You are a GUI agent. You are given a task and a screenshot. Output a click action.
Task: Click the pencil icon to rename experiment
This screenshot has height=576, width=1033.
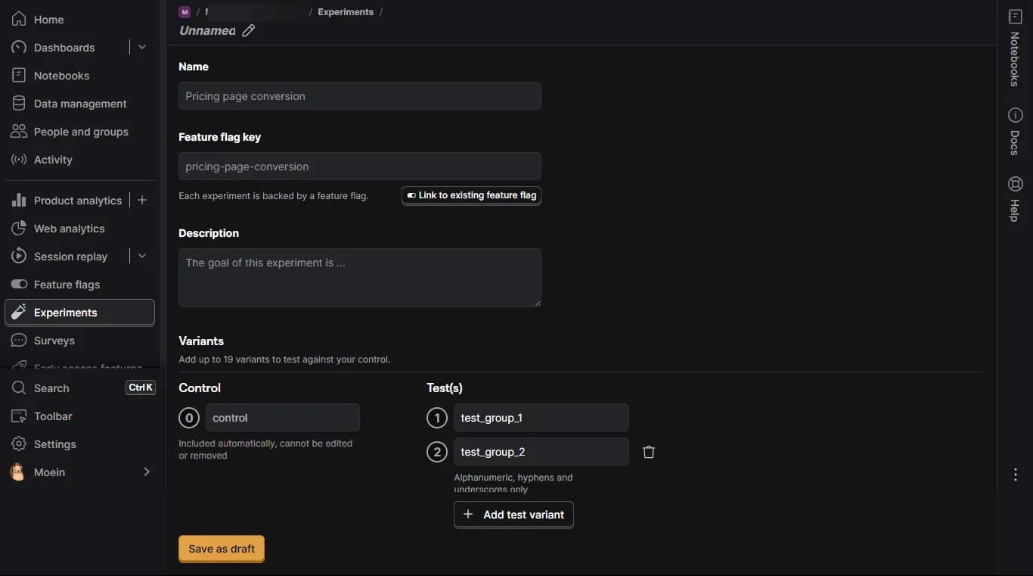pyautogui.click(x=248, y=30)
